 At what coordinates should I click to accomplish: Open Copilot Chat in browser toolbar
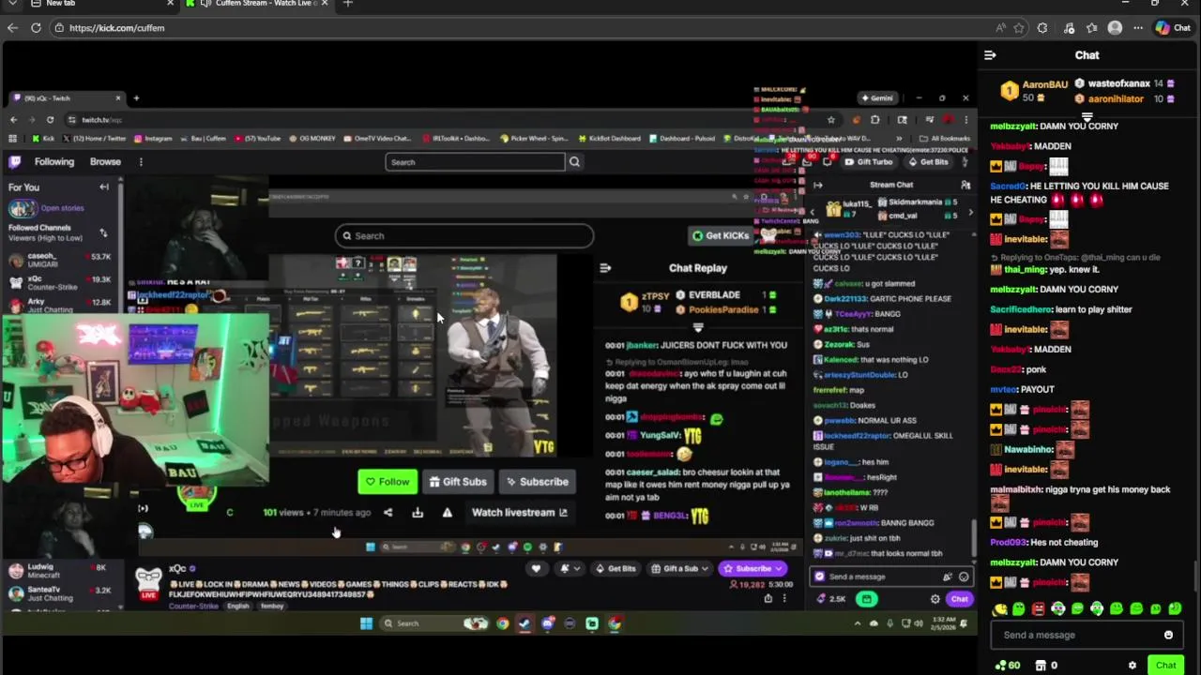[x=1175, y=28]
